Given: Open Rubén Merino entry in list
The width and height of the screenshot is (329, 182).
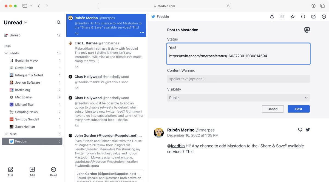Looking at the screenshot, I should click(x=106, y=25).
